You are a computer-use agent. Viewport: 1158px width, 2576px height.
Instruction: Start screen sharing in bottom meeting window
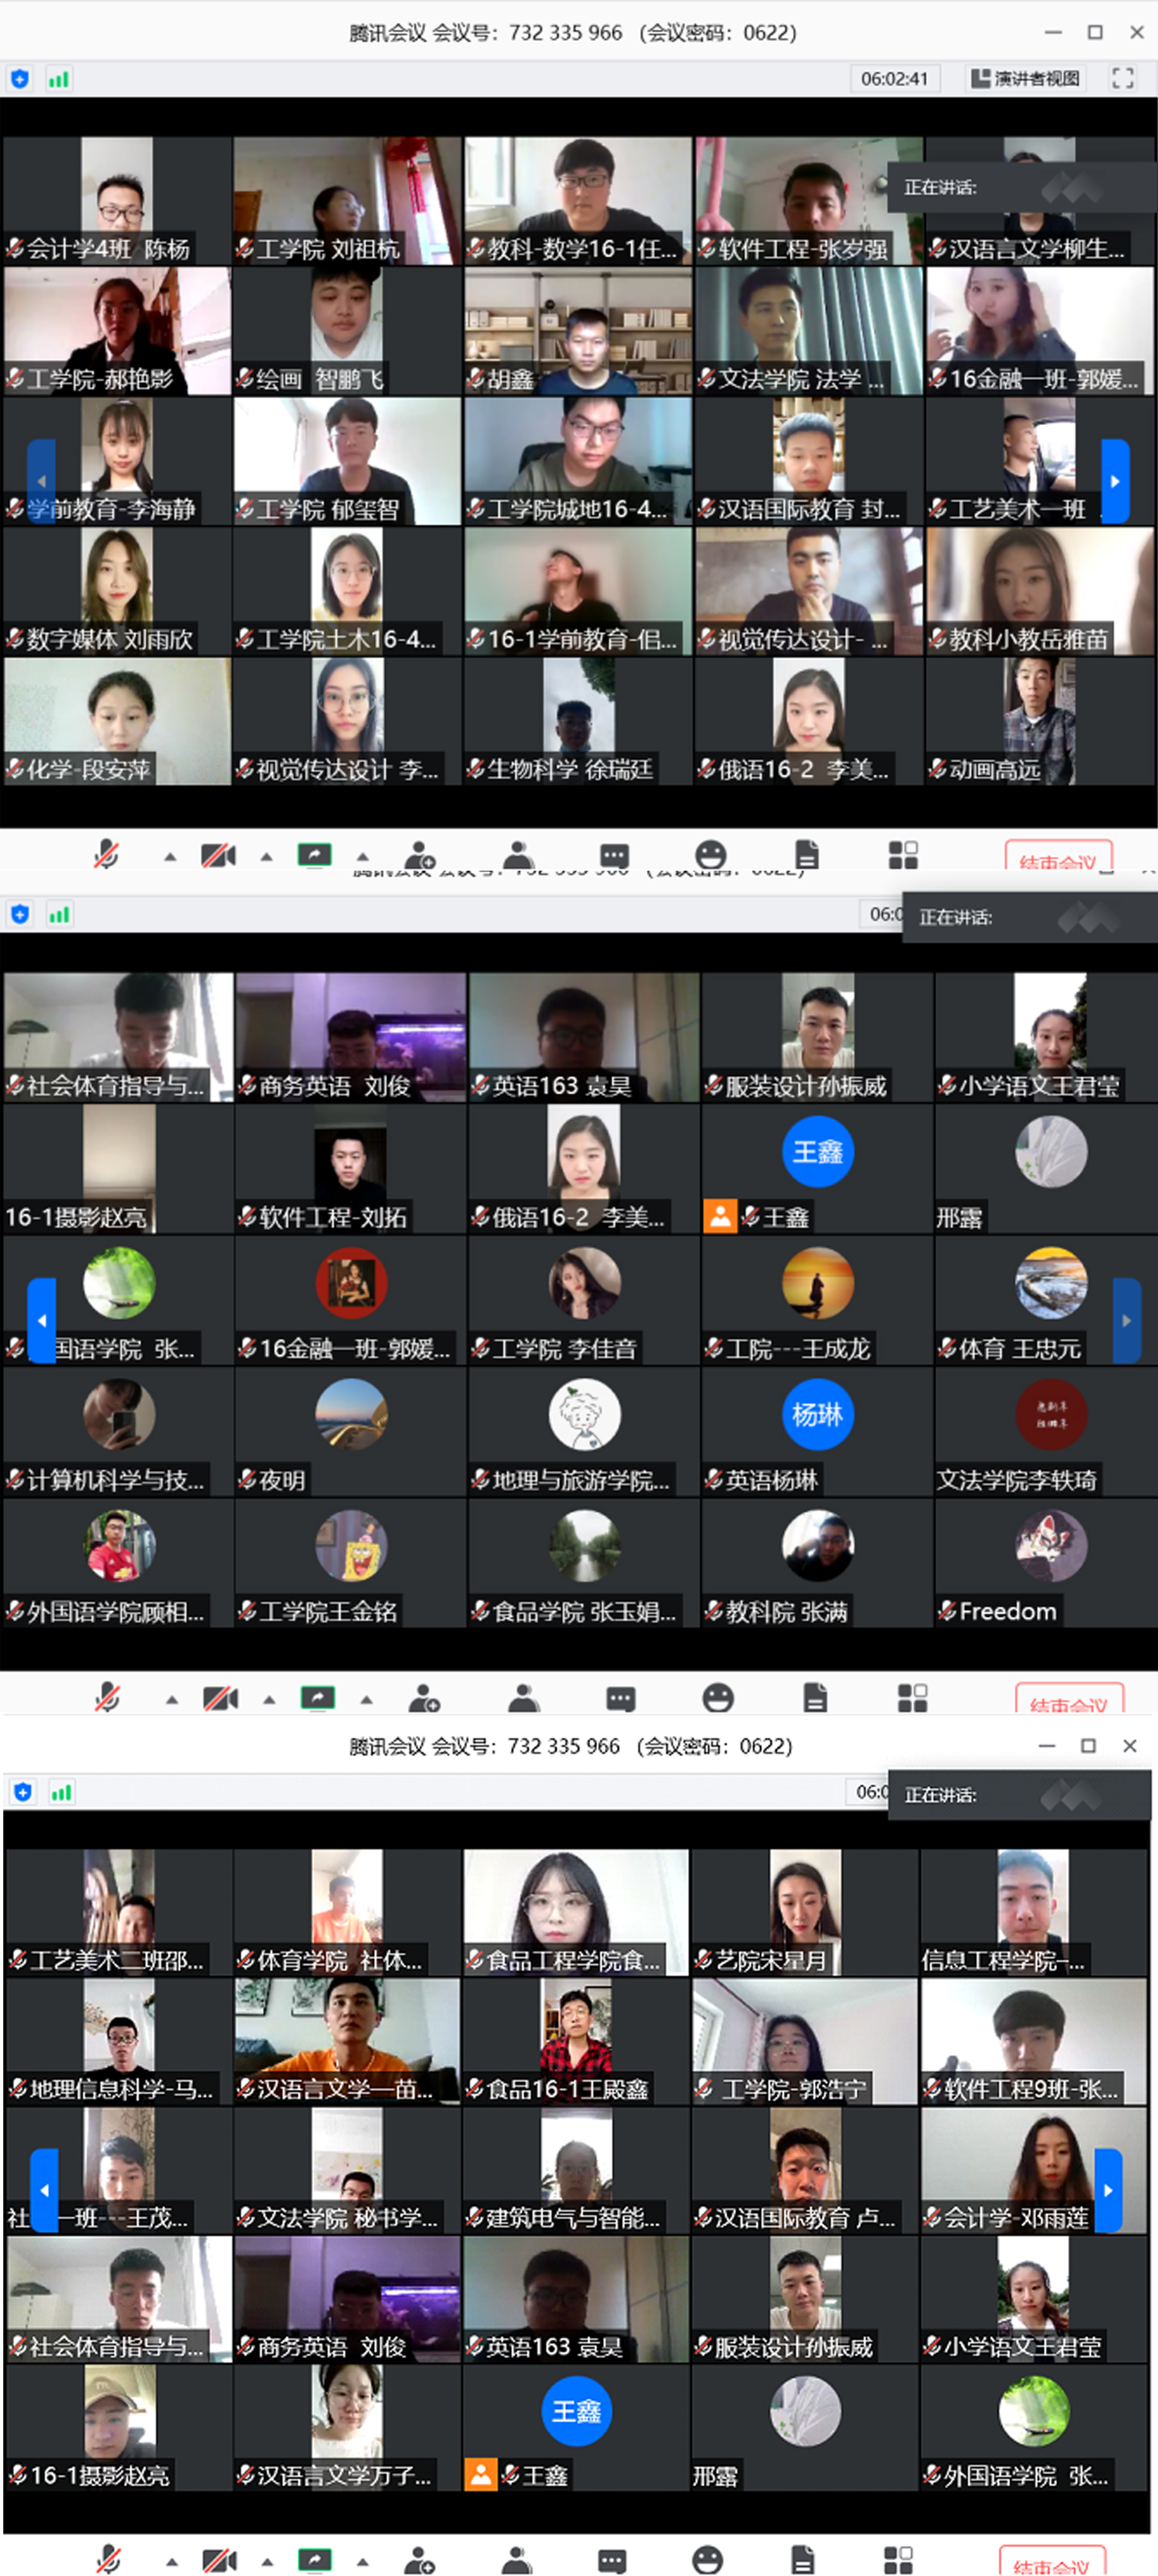(315, 2561)
